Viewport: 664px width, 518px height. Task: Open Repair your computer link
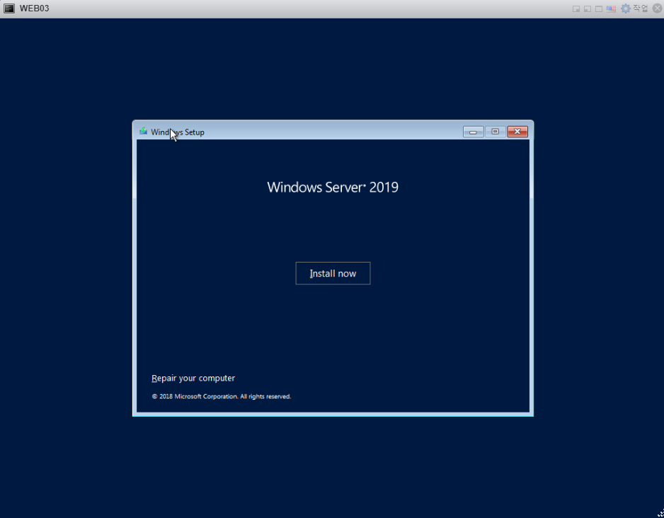(193, 378)
